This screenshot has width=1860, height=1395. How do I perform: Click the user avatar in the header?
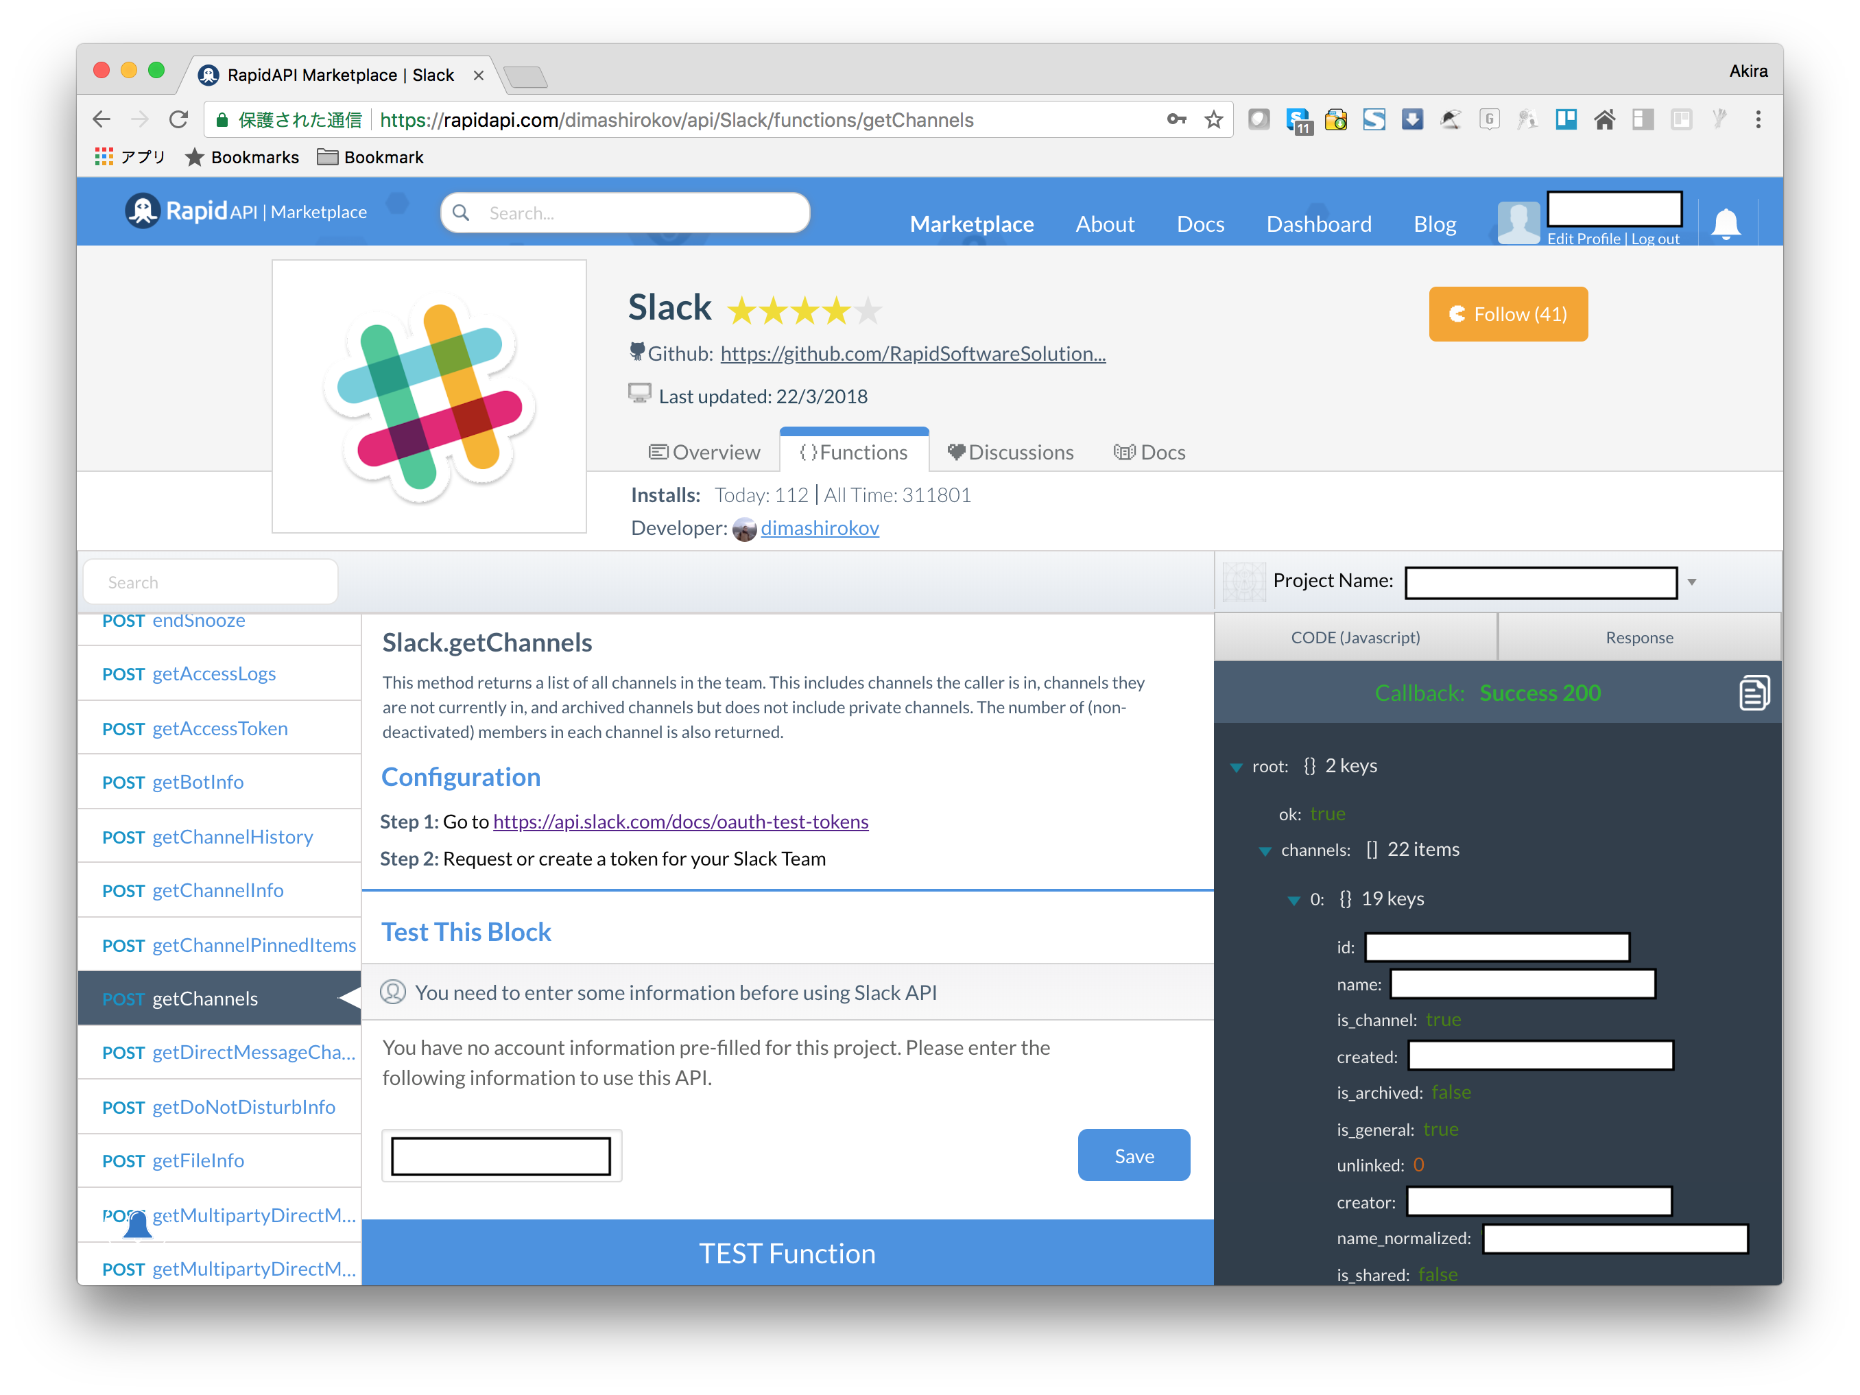click(1518, 223)
